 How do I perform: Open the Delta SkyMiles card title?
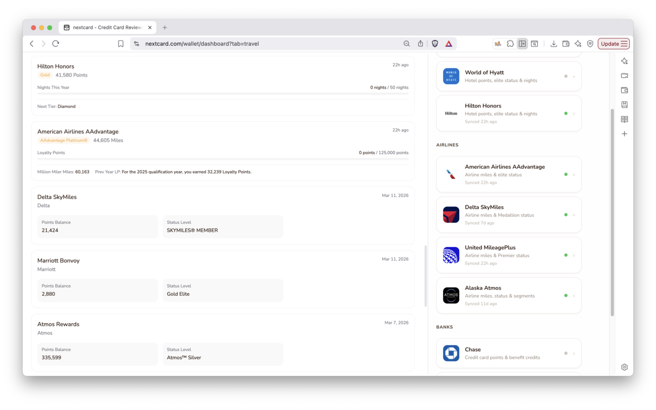click(57, 197)
